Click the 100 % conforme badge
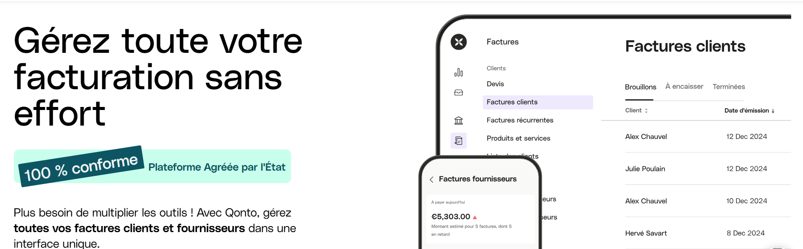Viewport: 803px width, 249px height. 81,168
